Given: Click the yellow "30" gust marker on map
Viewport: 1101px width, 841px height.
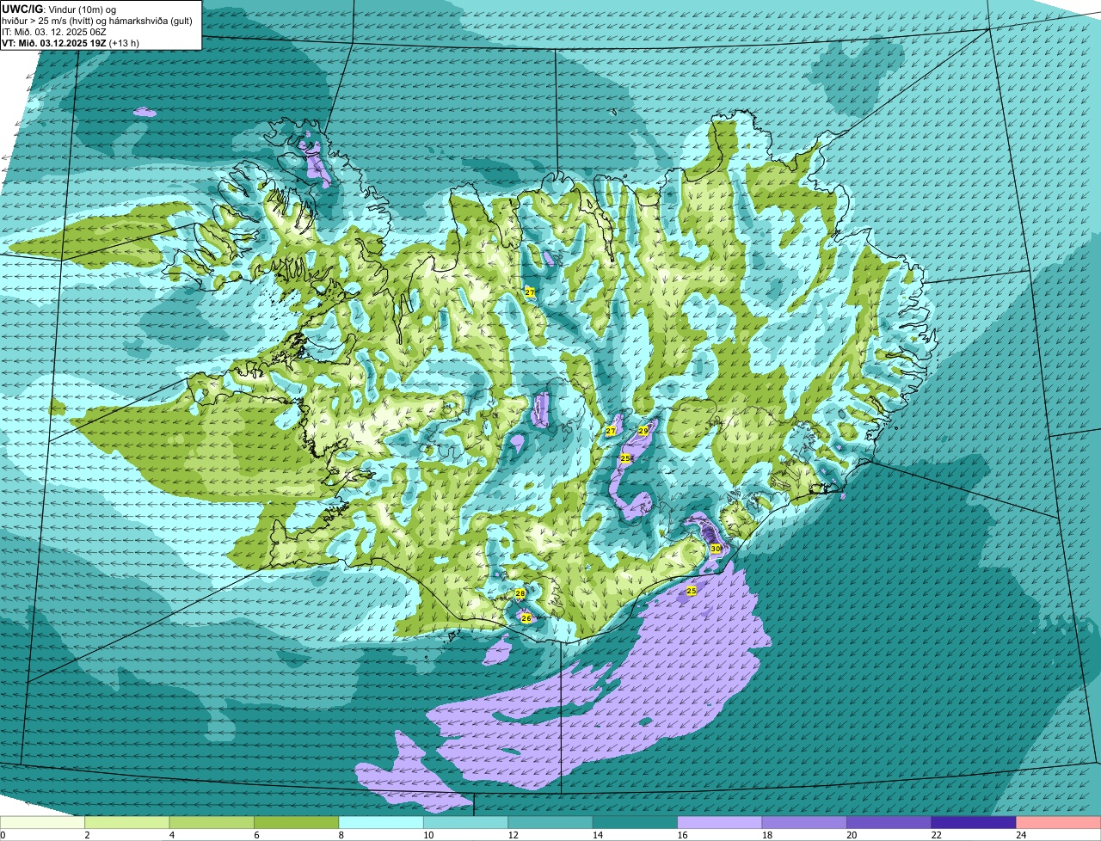Looking at the screenshot, I should (x=716, y=549).
